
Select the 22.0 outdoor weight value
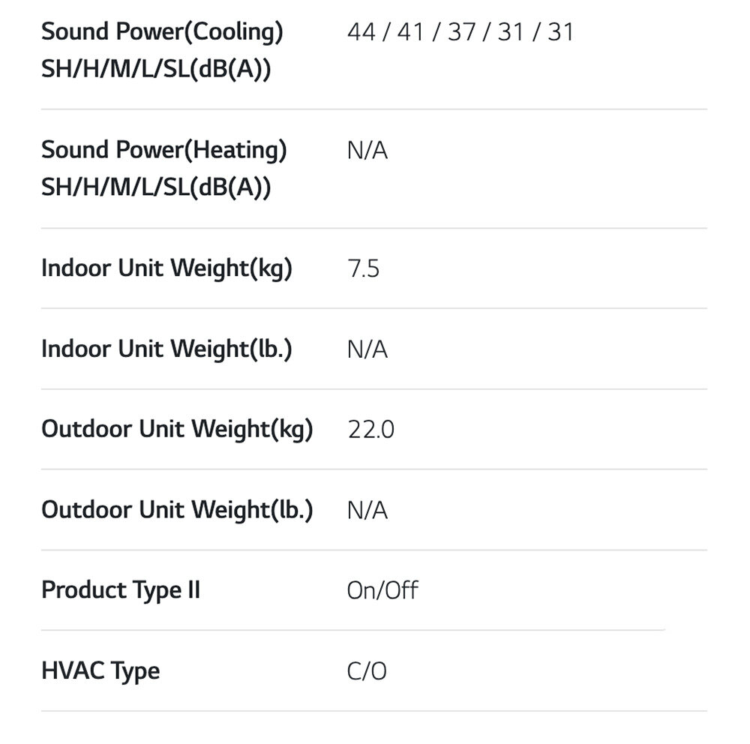(371, 430)
